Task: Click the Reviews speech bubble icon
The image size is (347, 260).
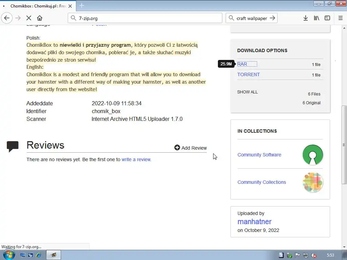Action: tap(13, 146)
